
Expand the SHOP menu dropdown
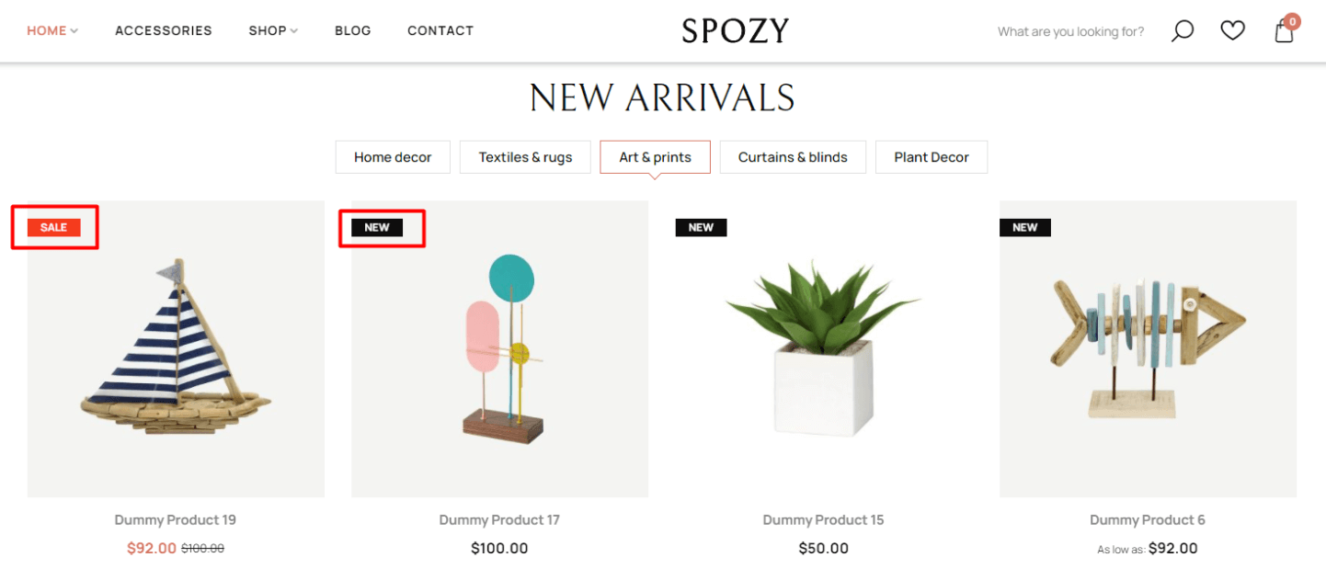(273, 31)
